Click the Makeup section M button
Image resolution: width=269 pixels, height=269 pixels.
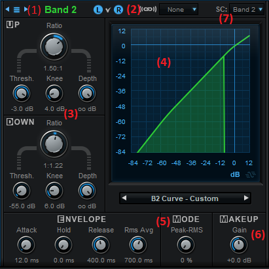(223, 219)
